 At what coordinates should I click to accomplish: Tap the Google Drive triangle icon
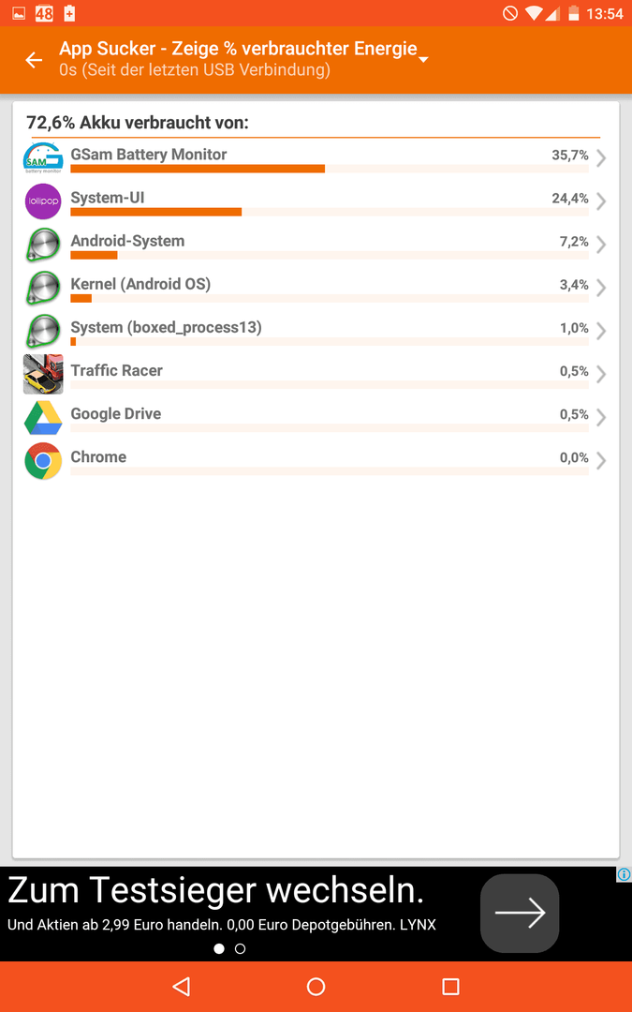point(43,417)
